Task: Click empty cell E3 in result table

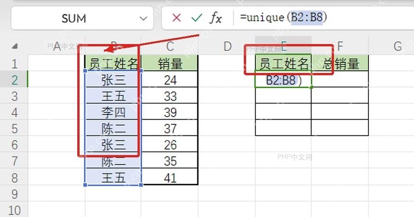Action: click(283, 96)
